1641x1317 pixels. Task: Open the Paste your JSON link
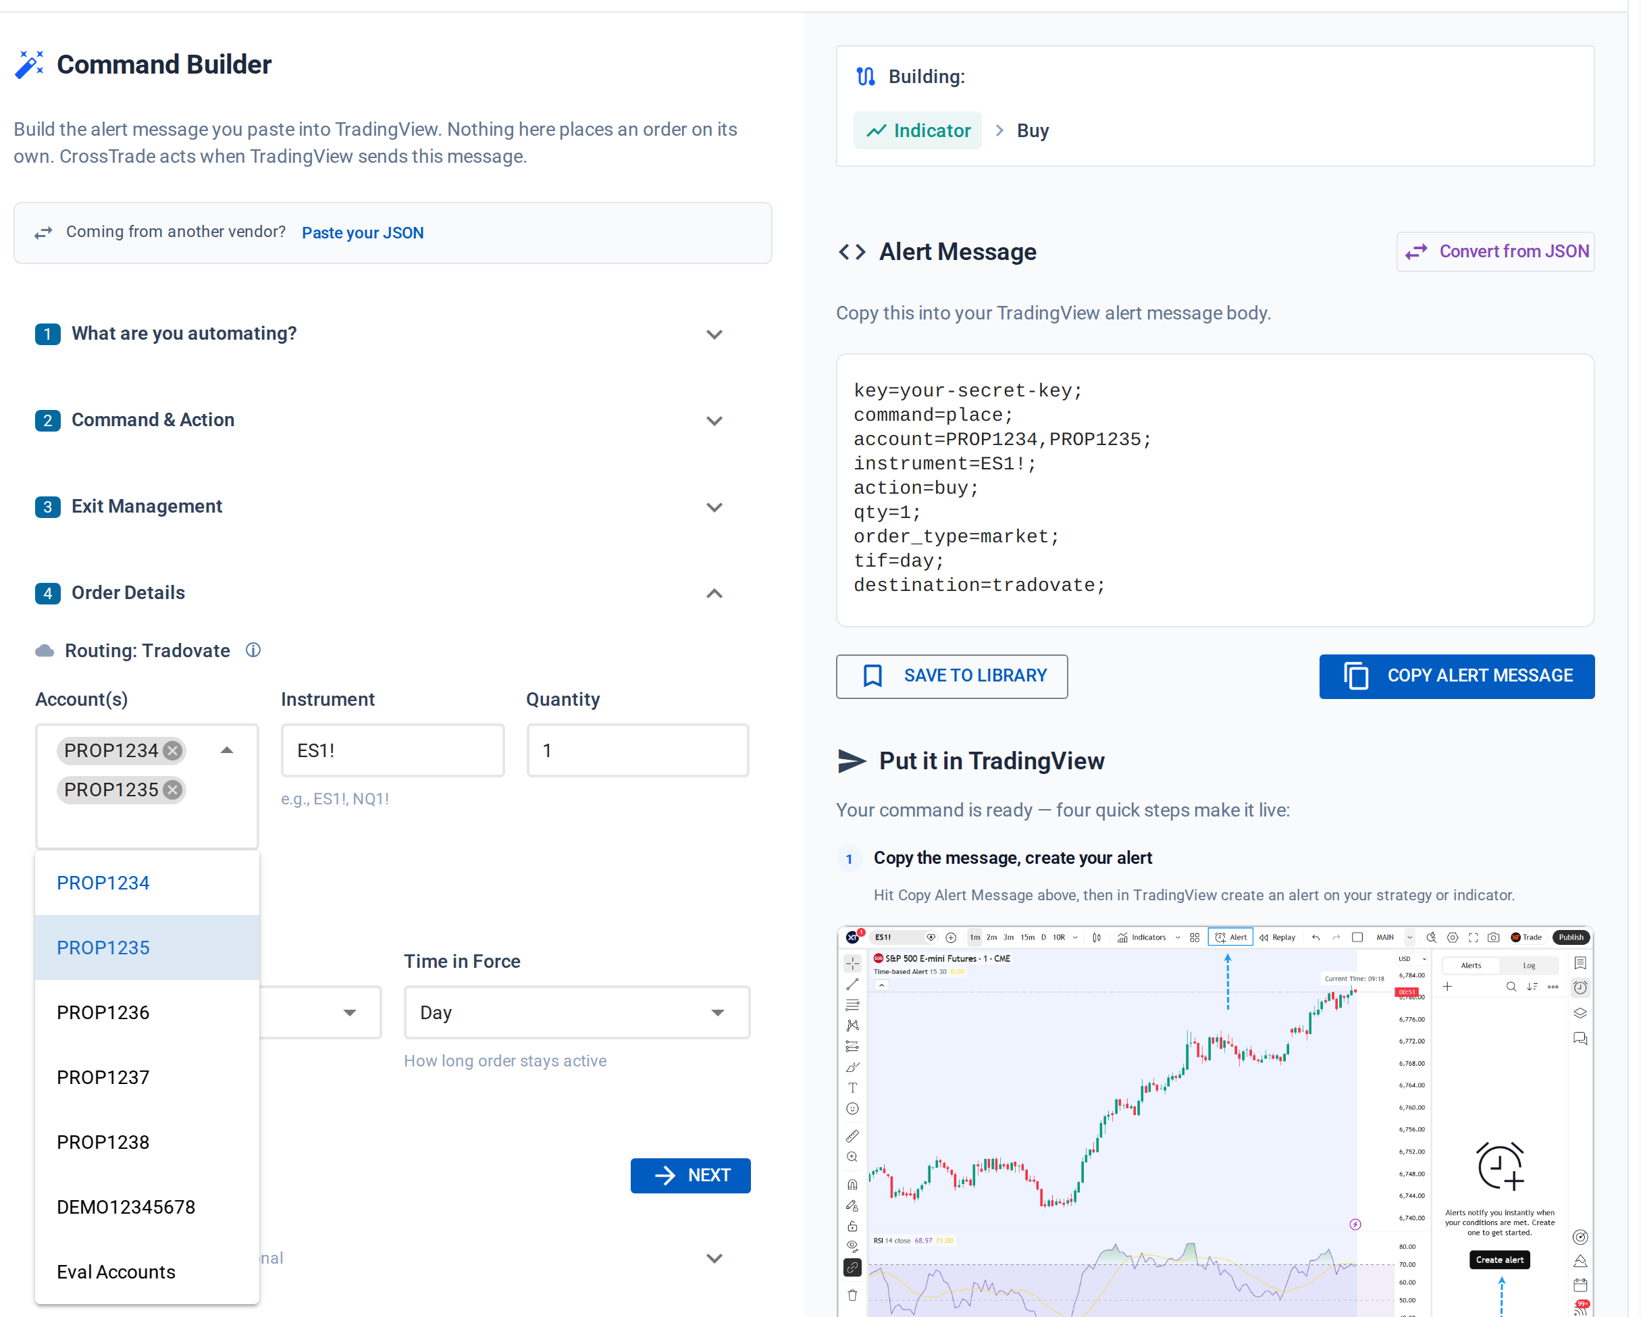coord(362,233)
